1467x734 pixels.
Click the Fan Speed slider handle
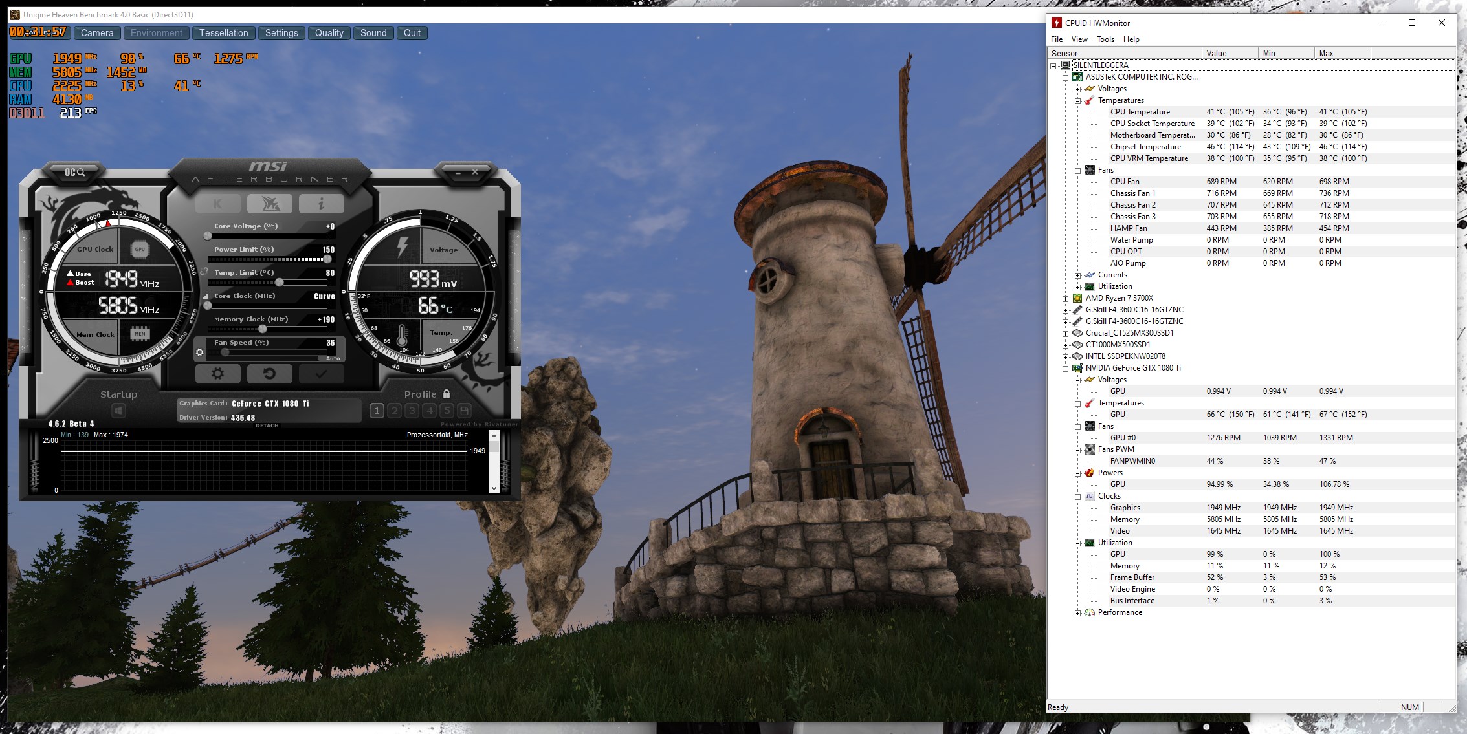225,352
